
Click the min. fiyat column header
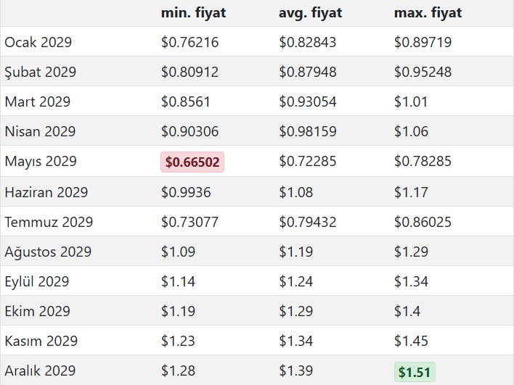pyautogui.click(x=193, y=13)
